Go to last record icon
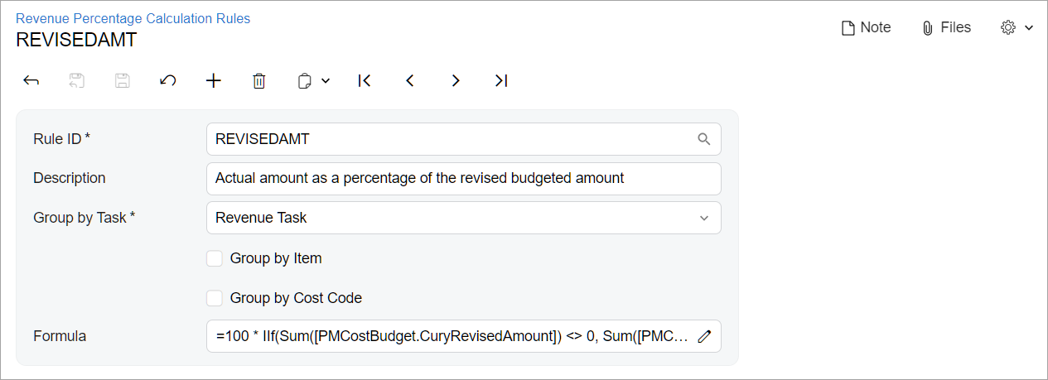 pos(500,80)
